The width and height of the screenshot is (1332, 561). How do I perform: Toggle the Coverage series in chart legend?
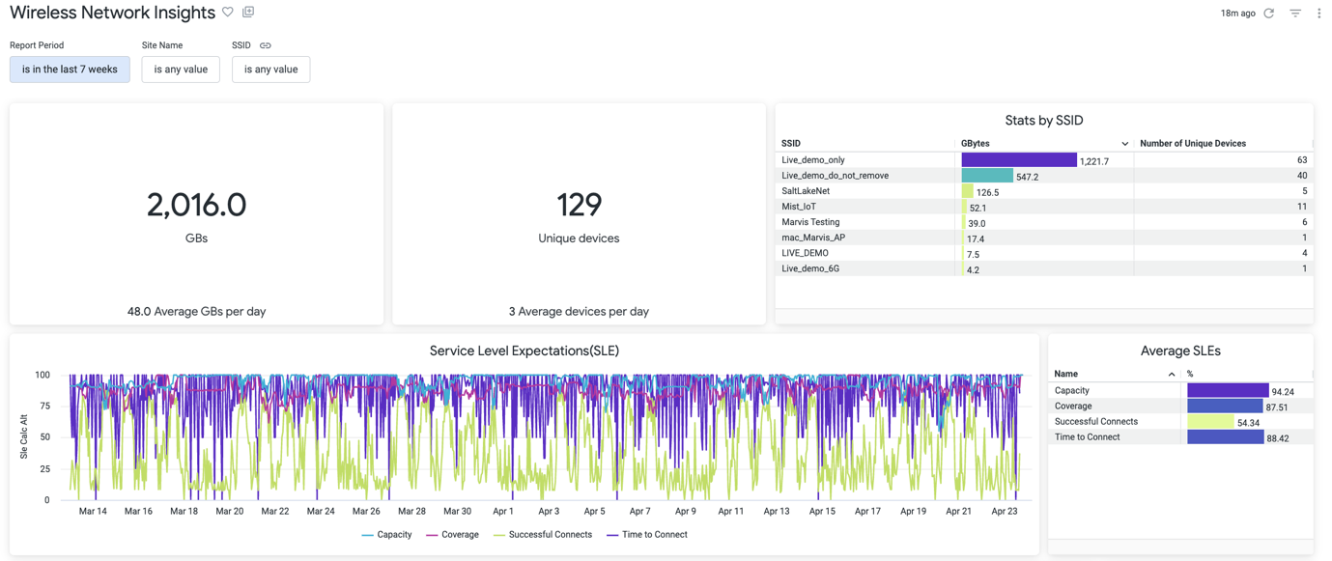tap(452, 535)
